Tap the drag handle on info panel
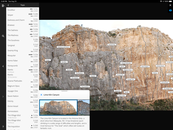The height and width of the screenshot is (130, 173). pyautogui.click(x=64, y=91)
